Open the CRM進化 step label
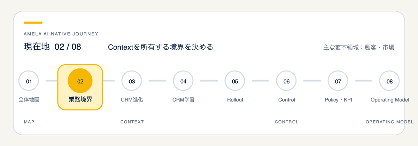This screenshot has width=418, height=146. point(132,100)
